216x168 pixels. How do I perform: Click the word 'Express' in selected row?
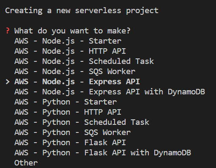[x=105, y=82]
